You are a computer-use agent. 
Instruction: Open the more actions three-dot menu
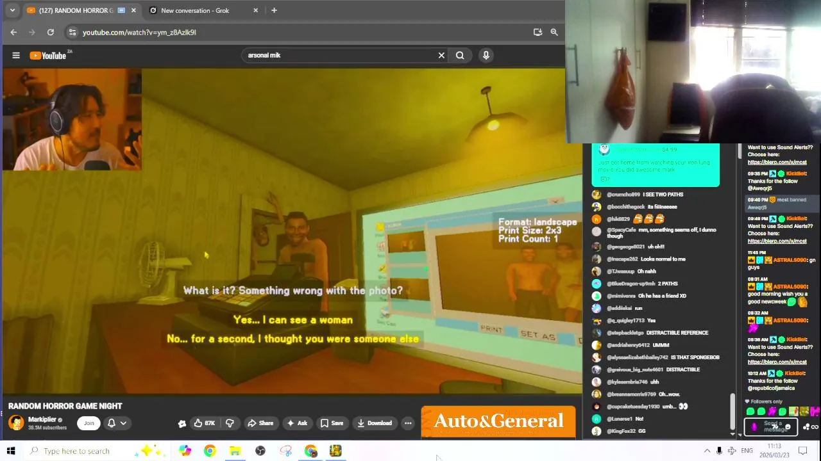click(x=408, y=423)
